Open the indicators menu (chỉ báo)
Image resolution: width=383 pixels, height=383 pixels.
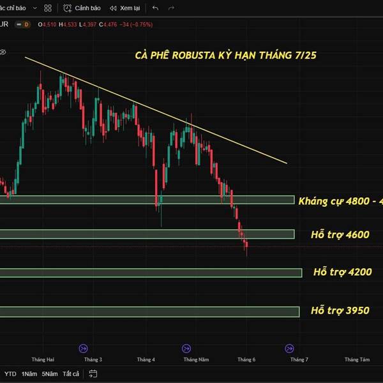pyautogui.click(x=13, y=8)
